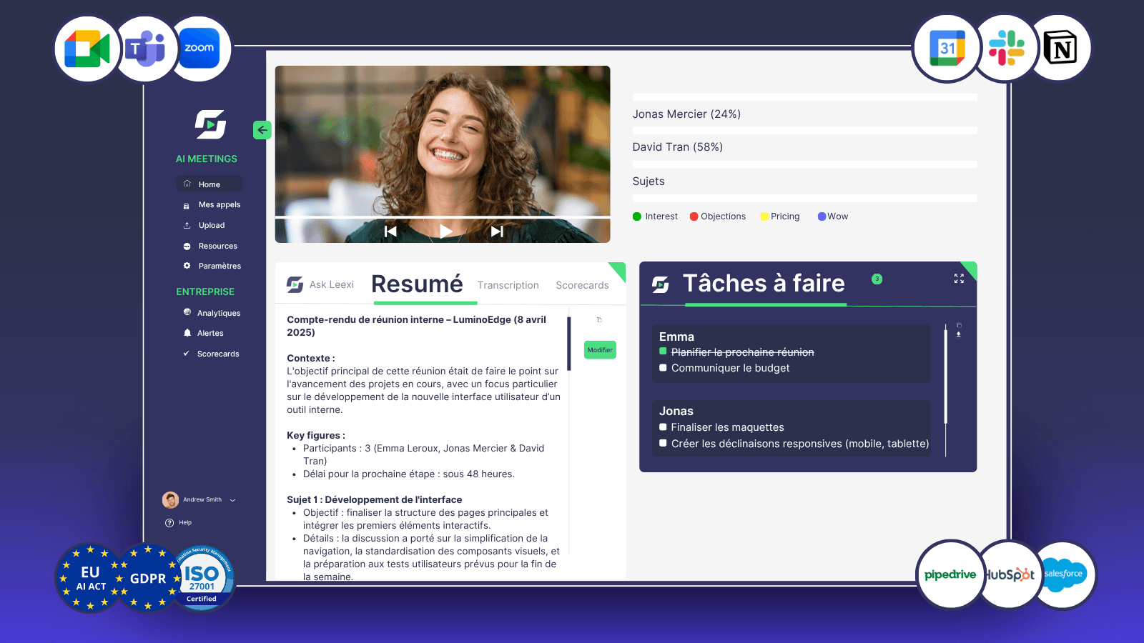Click the Jonas task group heading
This screenshot has width=1144, height=643.
tap(676, 411)
